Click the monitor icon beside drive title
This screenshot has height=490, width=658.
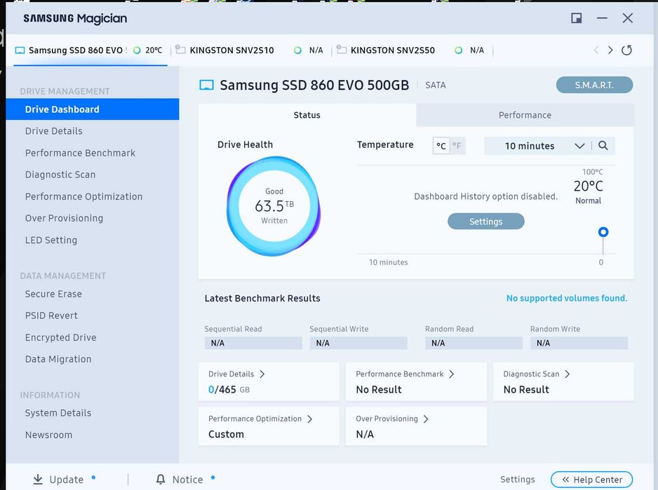point(206,85)
